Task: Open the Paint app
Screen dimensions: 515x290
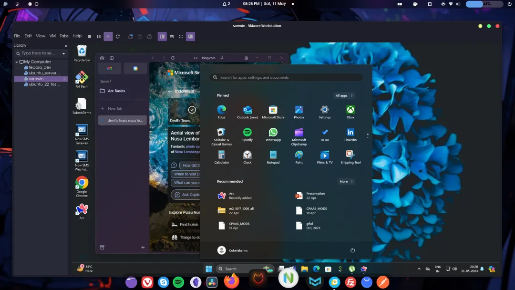Action: pyautogui.click(x=299, y=157)
